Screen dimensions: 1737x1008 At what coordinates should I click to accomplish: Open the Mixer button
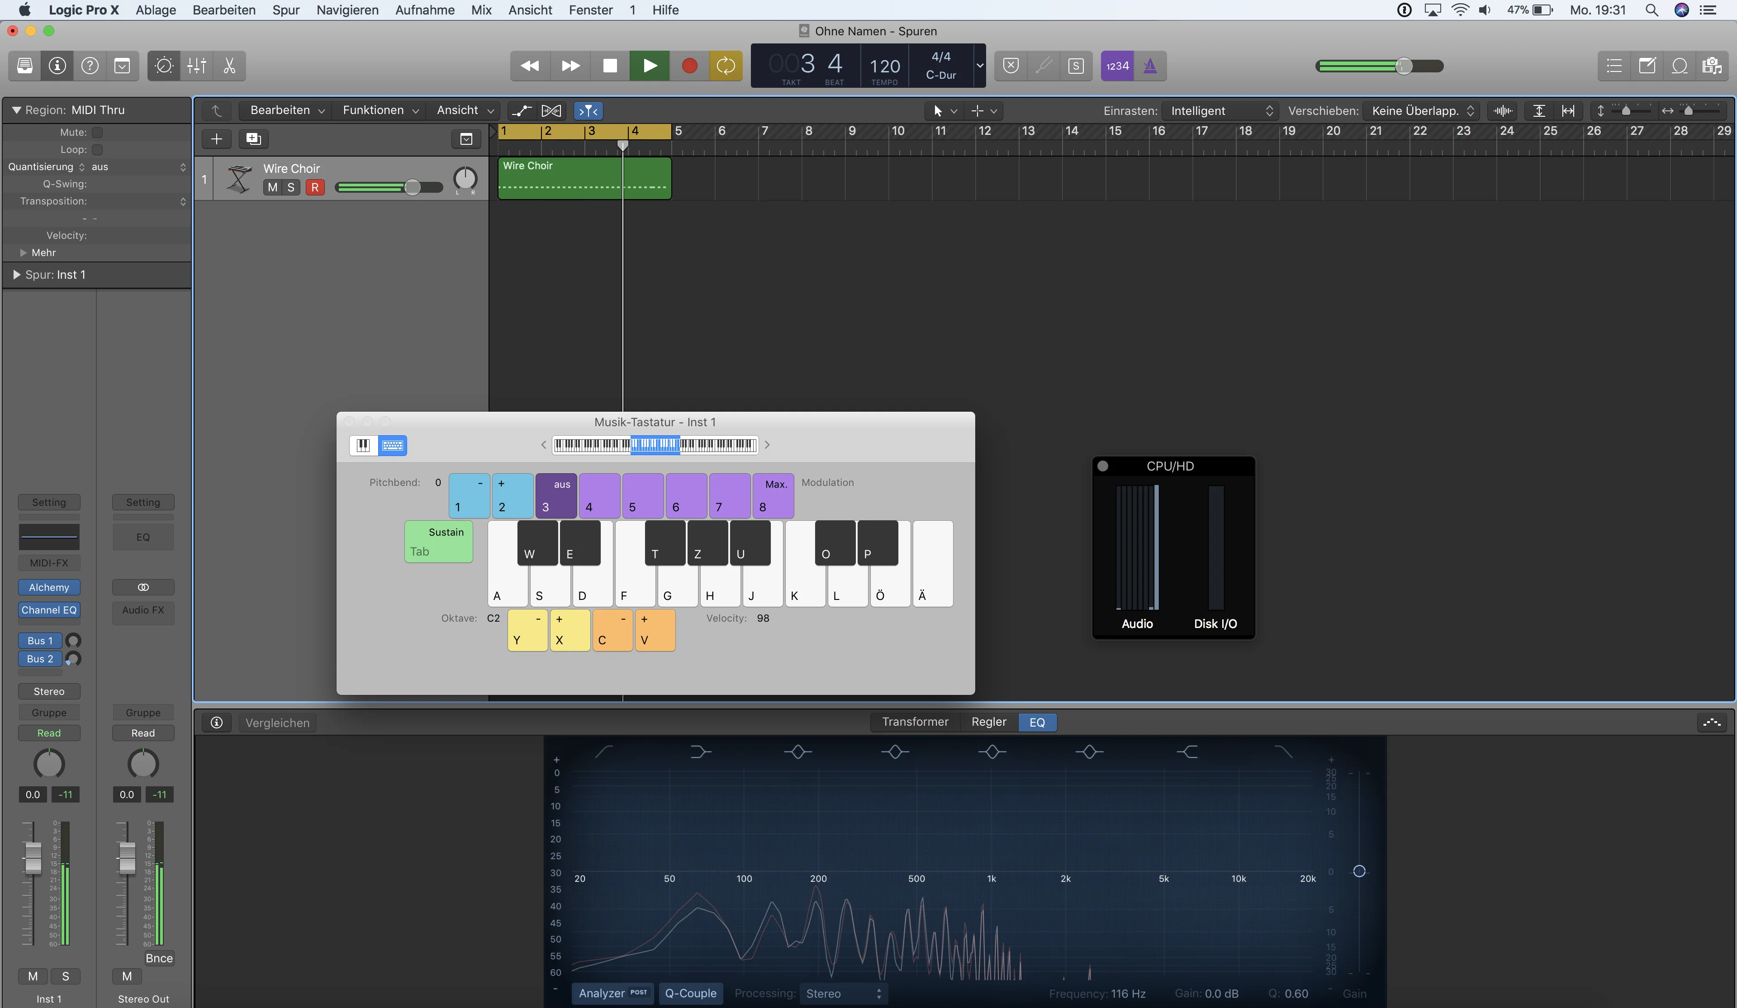[x=196, y=66]
